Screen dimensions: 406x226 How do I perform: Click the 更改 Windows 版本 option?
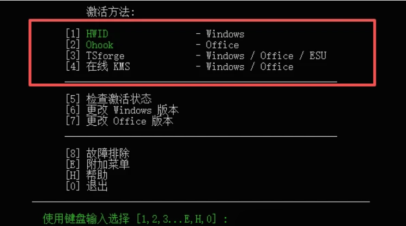pyautogui.click(x=132, y=110)
